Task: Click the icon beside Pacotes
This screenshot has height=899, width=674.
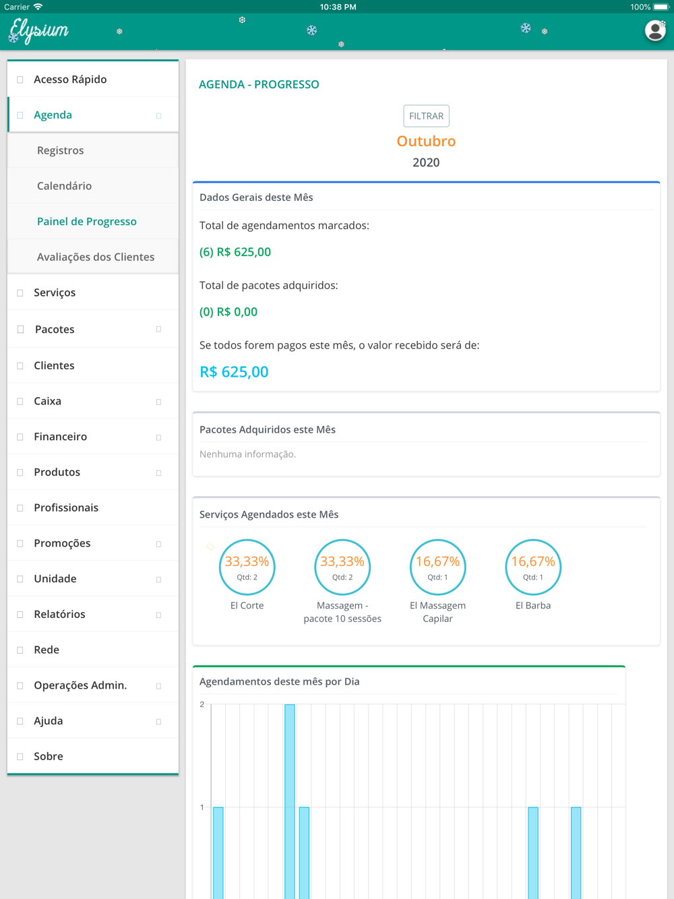Action: tap(20, 330)
